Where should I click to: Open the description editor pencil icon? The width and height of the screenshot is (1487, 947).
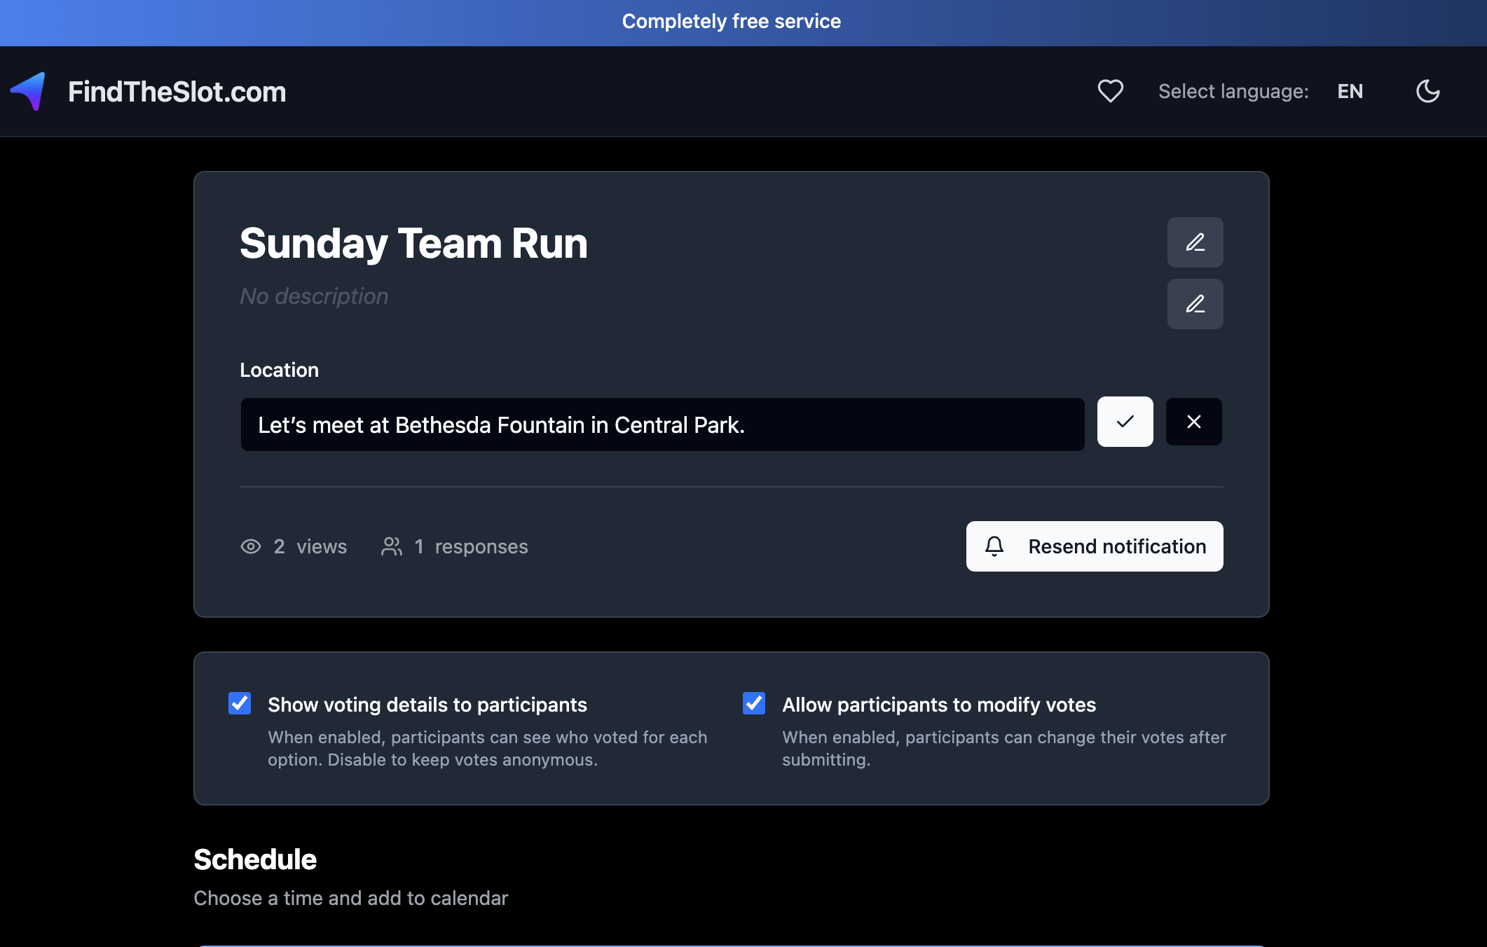click(x=1195, y=303)
